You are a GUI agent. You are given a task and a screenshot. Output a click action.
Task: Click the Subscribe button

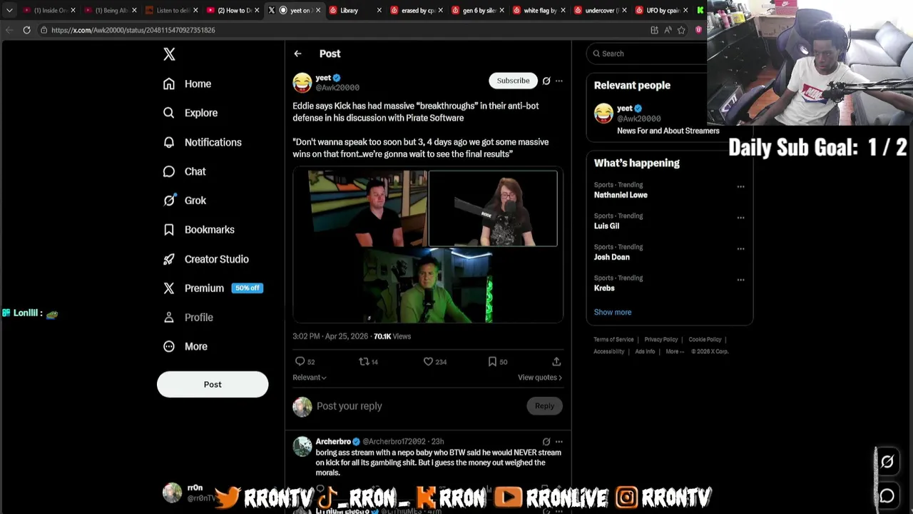[x=513, y=81]
